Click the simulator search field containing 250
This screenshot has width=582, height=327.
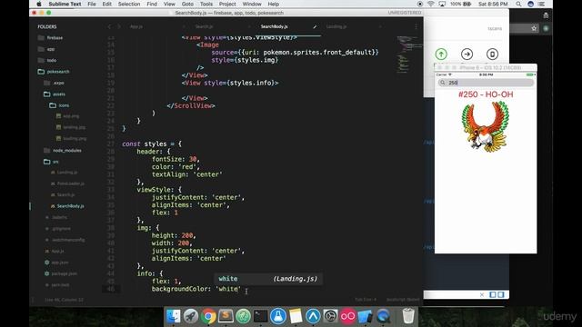click(486, 83)
